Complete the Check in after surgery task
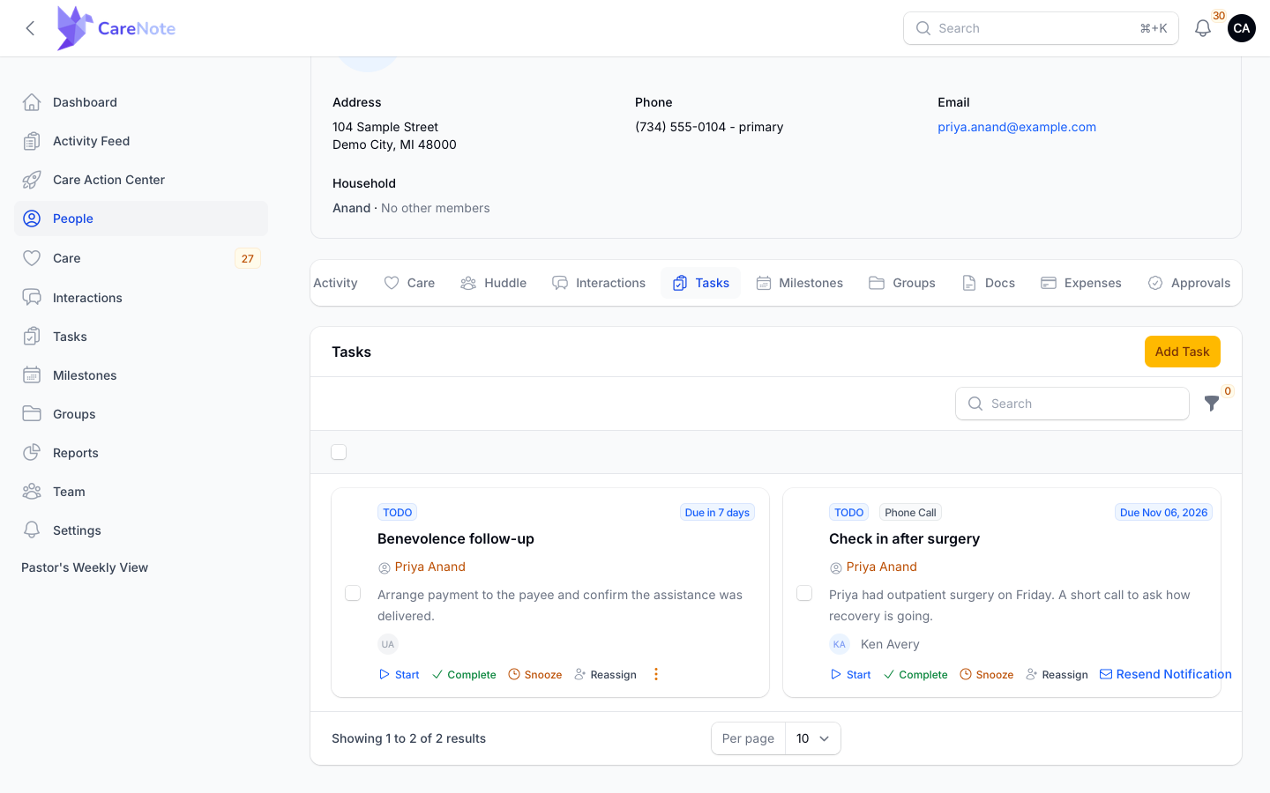Screen dimensions: 1270x793 click(x=915, y=675)
